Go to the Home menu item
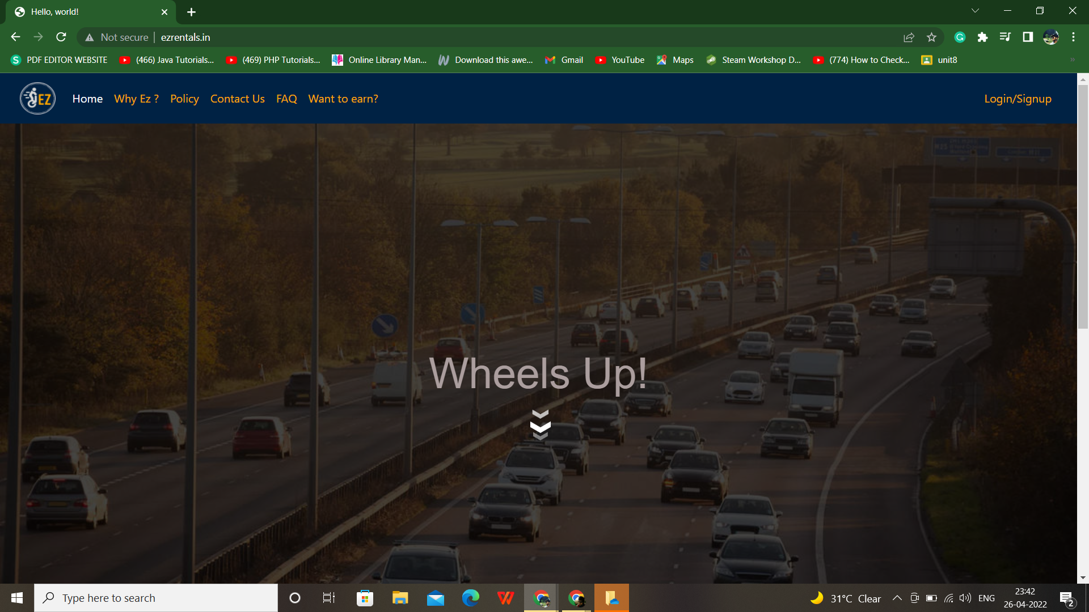This screenshot has width=1089, height=612. coord(87,99)
